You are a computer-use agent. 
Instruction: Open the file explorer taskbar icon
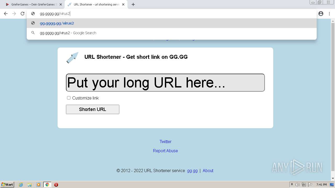[x=30, y=185]
